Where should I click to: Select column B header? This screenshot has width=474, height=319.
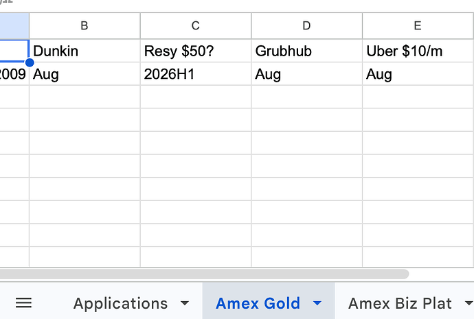tap(84, 25)
